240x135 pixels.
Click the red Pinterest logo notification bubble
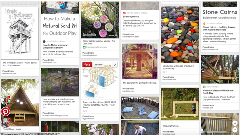coord(5,112)
